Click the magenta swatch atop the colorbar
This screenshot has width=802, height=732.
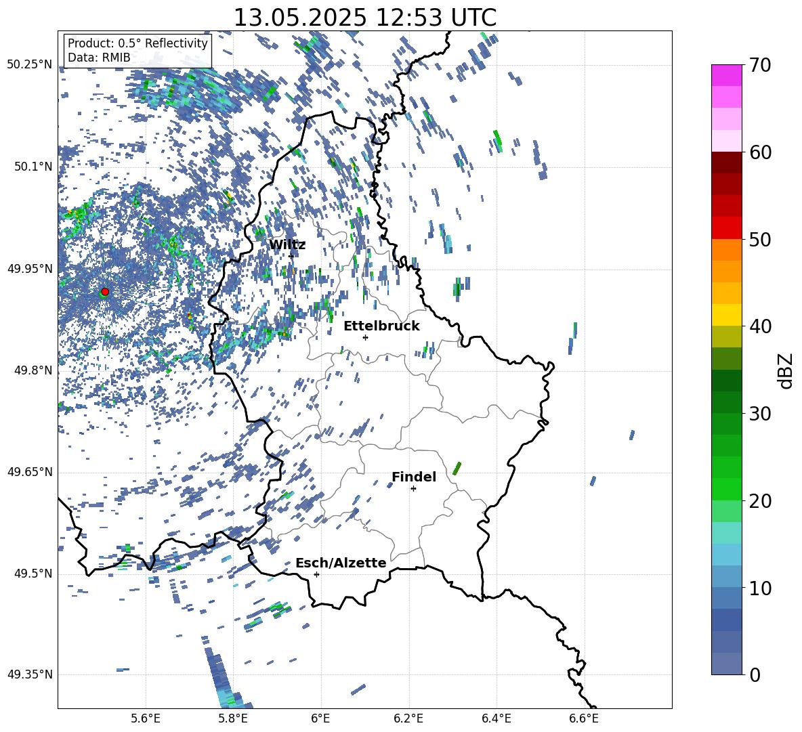click(x=726, y=75)
